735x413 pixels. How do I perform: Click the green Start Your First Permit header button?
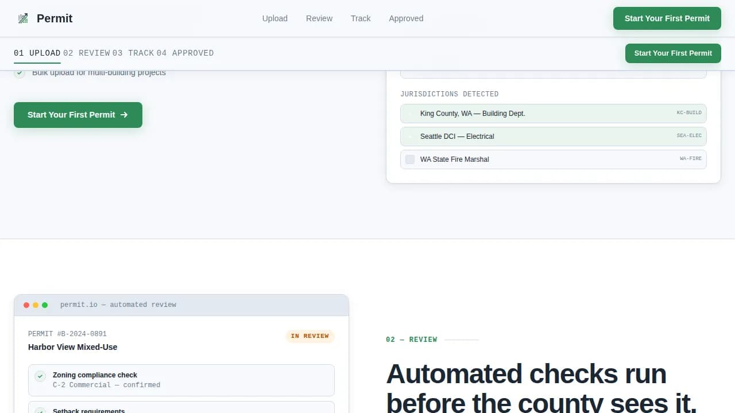[x=667, y=18]
